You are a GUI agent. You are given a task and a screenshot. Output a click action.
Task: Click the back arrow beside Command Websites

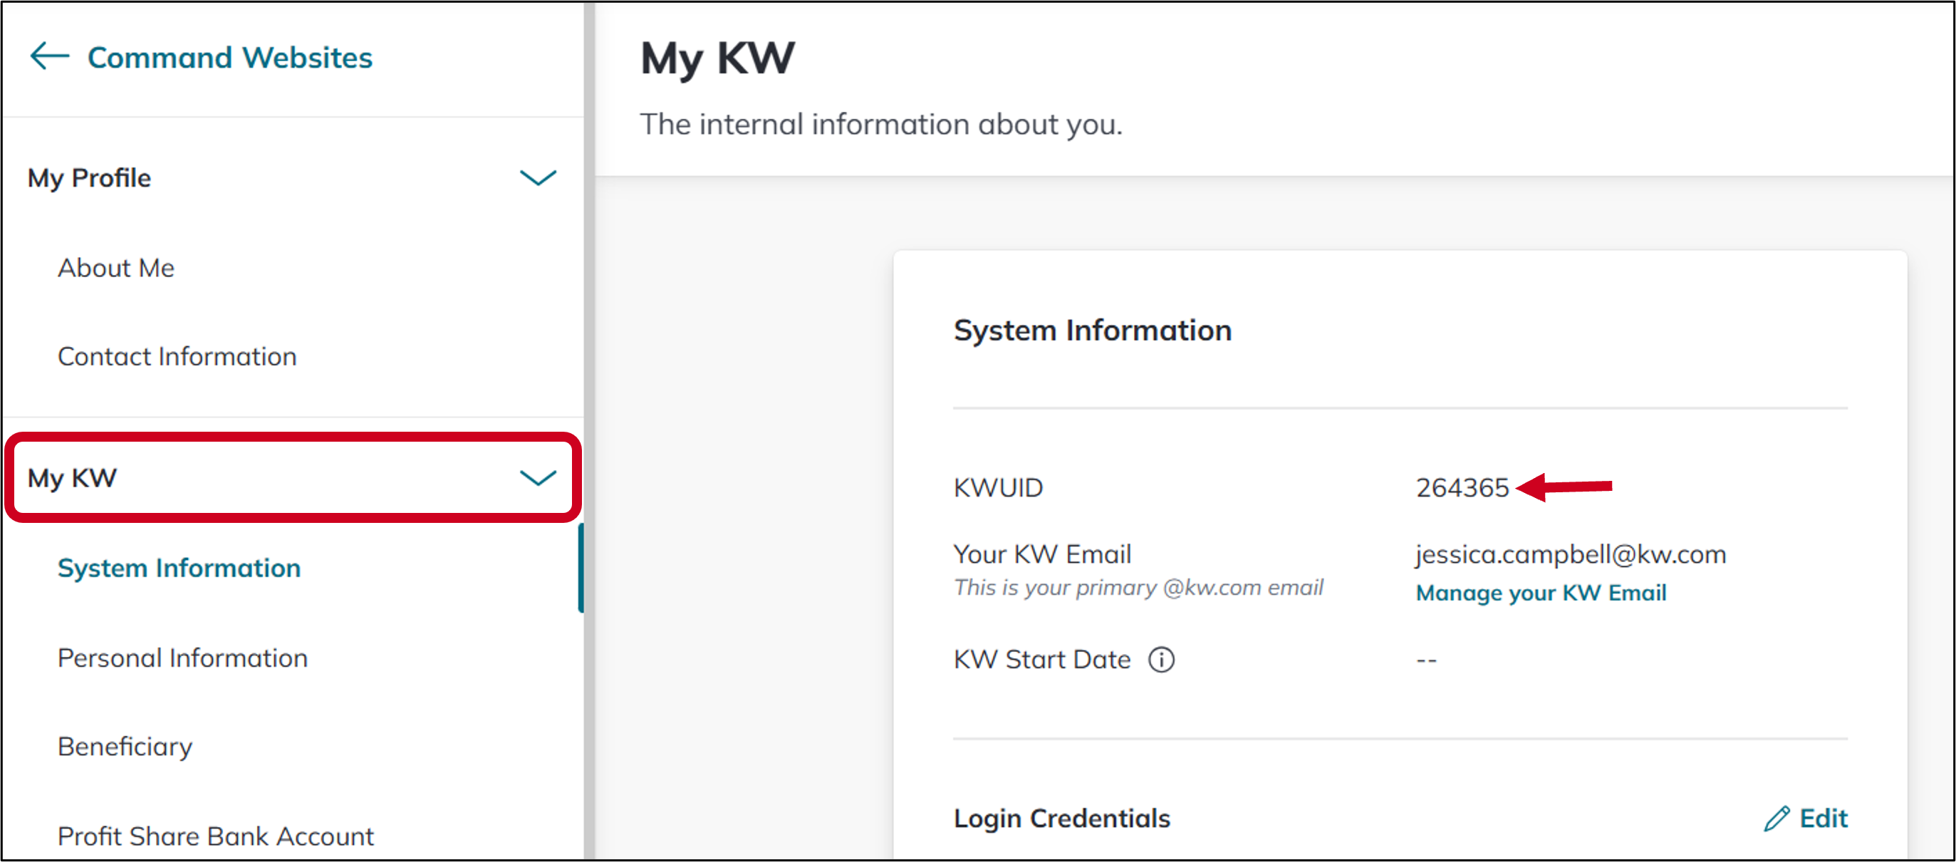click(x=49, y=57)
